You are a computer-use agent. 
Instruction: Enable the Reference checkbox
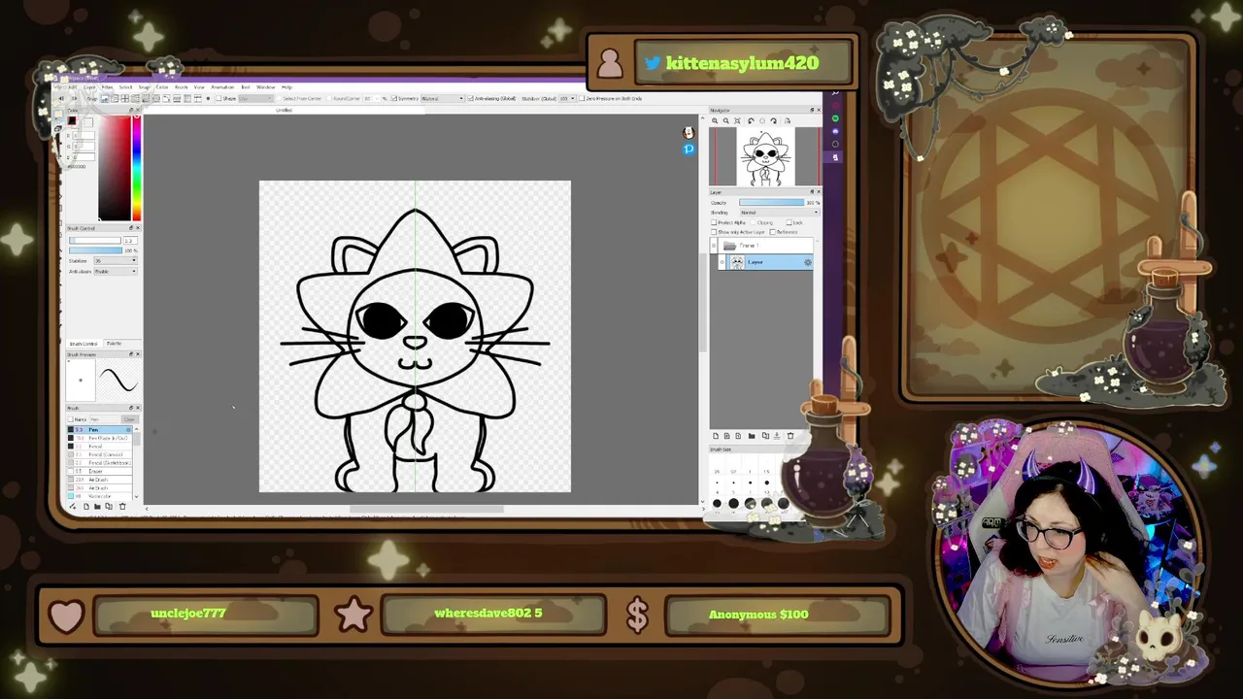coord(773,232)
